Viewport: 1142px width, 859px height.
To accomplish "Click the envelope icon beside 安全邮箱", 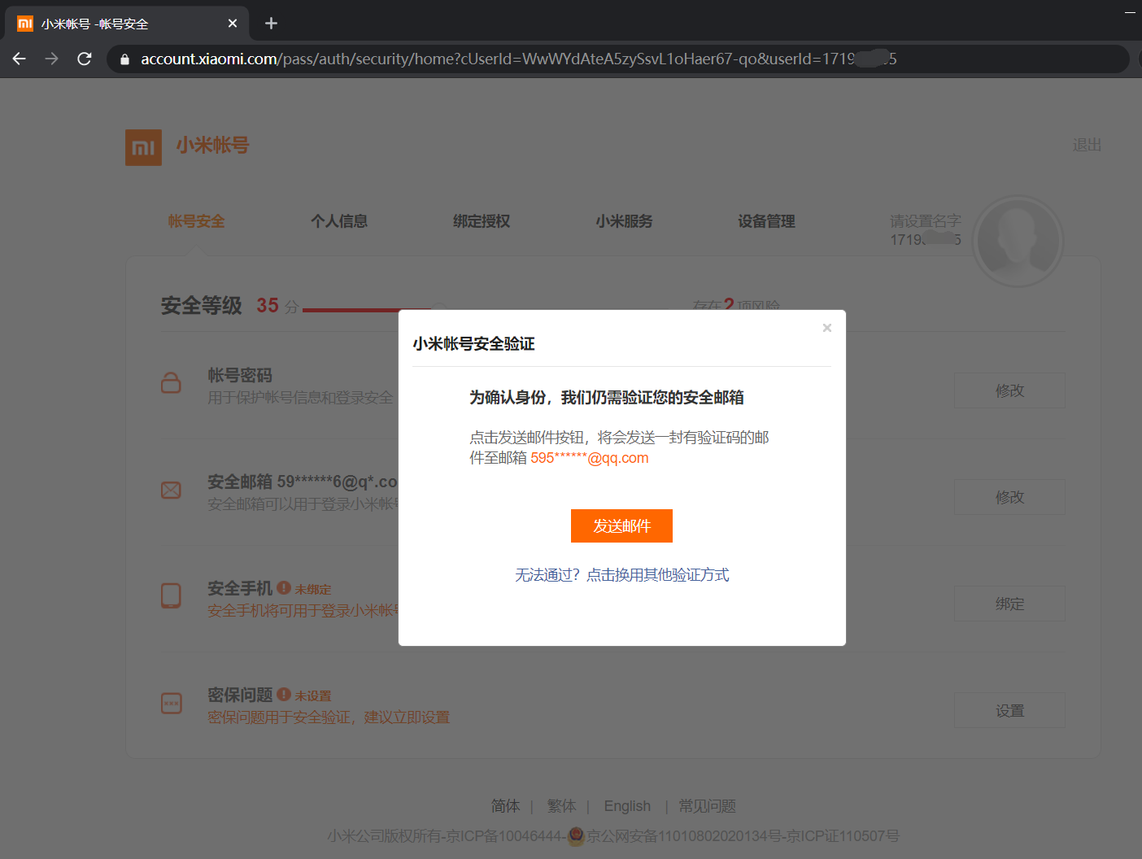I will 171,490.
